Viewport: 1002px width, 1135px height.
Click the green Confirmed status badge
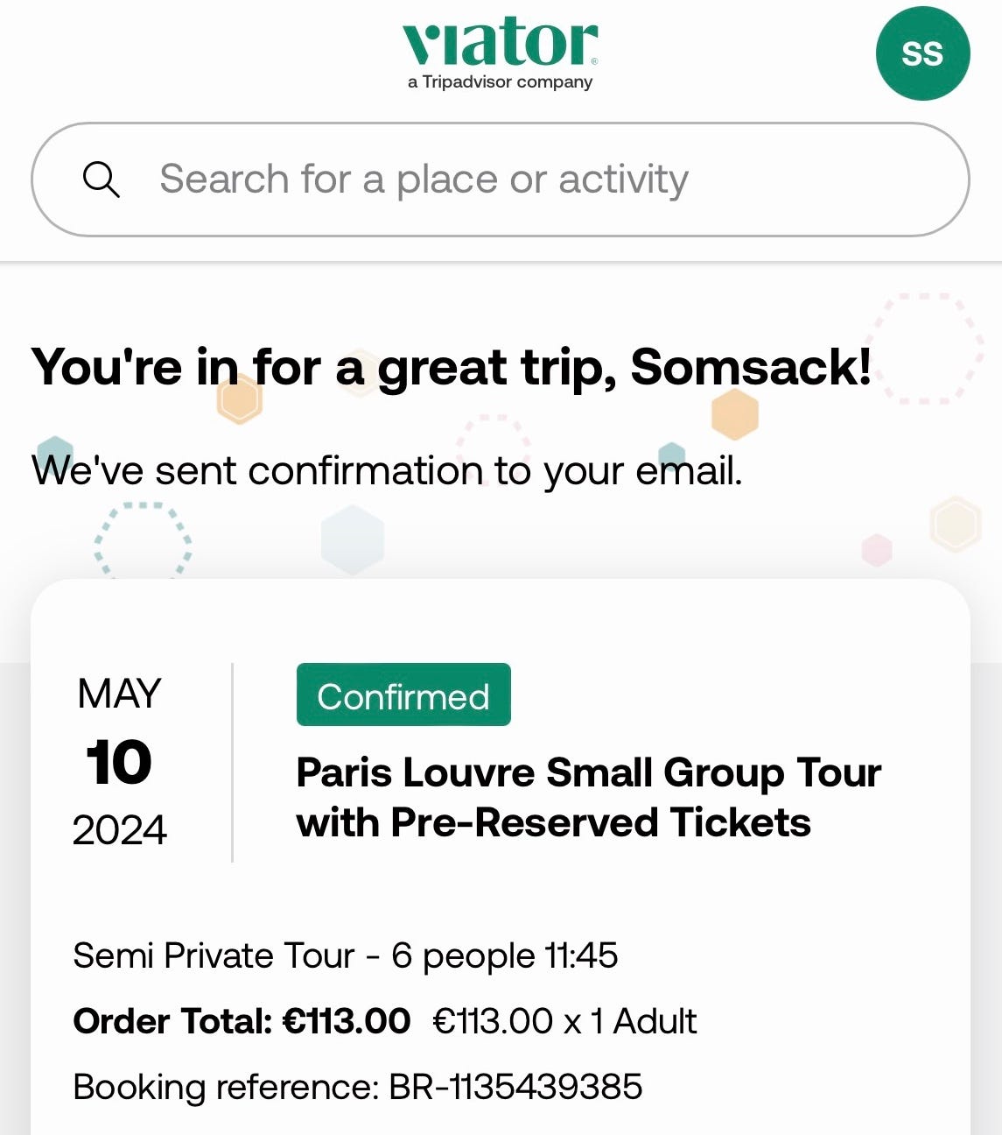[403, 695]
